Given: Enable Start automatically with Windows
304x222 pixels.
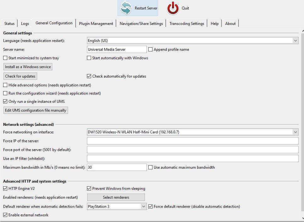Looking at the screenshot, I should coord(89,58).
